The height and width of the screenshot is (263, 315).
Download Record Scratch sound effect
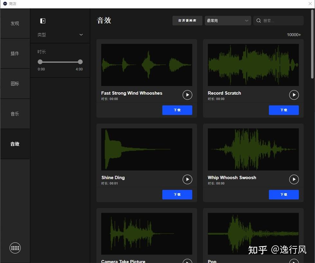click(283, 110)
